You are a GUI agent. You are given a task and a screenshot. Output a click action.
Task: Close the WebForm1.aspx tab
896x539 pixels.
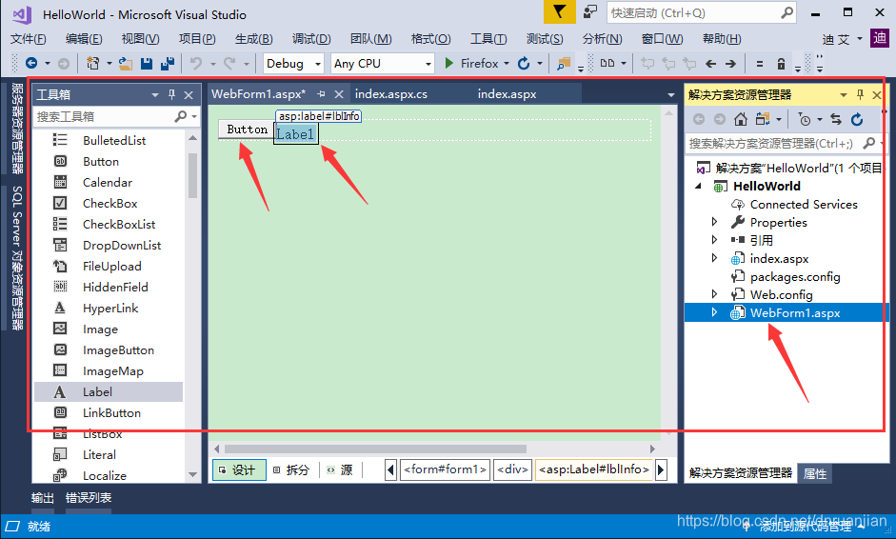(x=339, y=94)
